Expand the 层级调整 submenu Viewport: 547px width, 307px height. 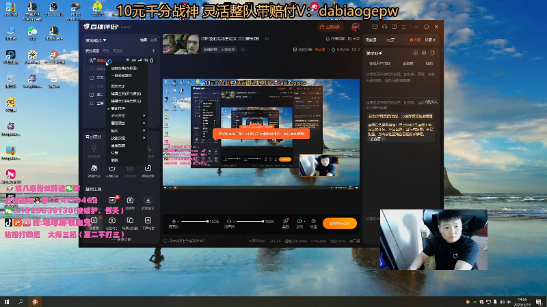point(126,123)
